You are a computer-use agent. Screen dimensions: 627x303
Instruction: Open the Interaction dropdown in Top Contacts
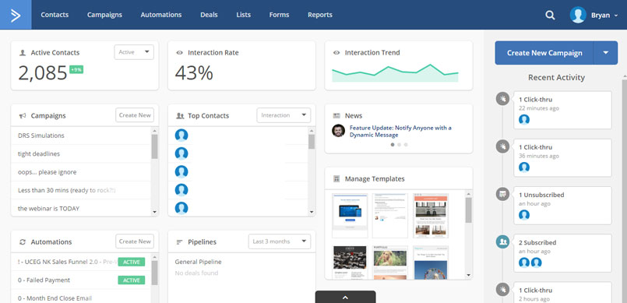(284, 115)
